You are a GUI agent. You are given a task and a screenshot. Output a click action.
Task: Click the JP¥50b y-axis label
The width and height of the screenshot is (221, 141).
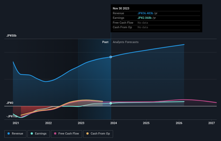coord(11,36)
